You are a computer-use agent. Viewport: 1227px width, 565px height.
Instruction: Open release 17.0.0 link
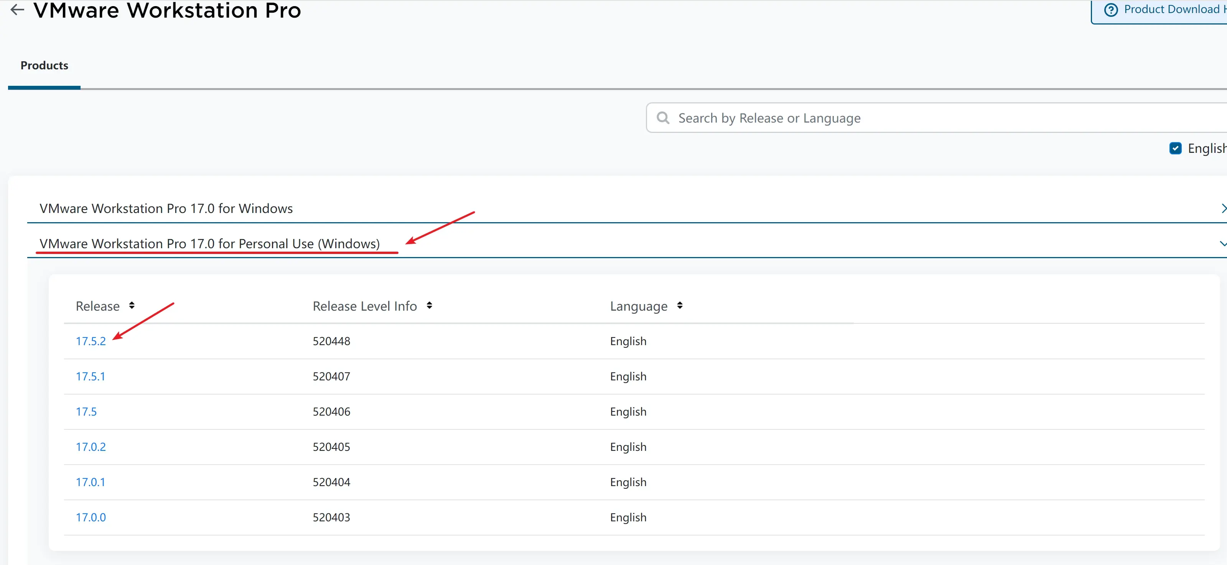point(91,517)
